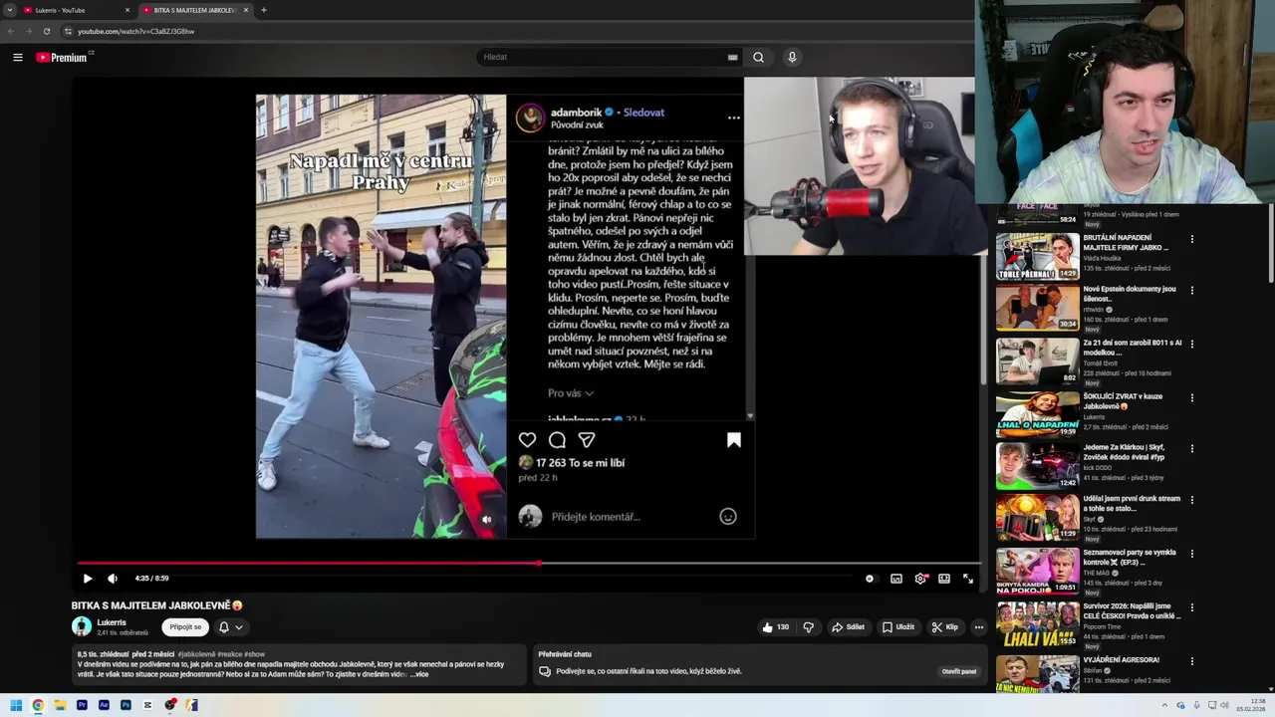Toggle subtitles captions button
This screenshot has height=717, width=1275.
tap(896, 579)
